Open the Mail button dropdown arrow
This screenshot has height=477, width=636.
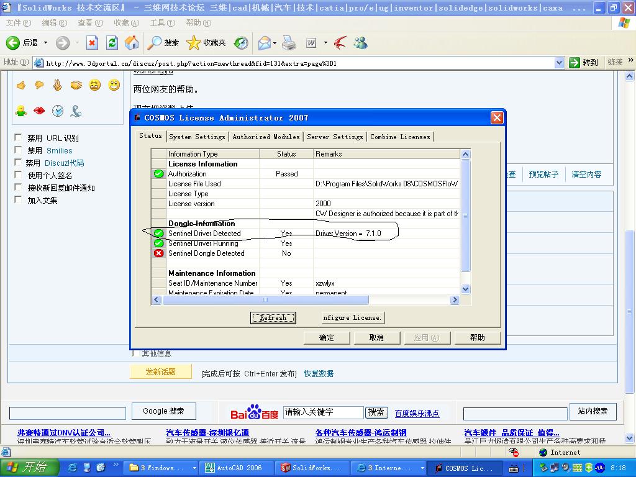(x=275, y=43)
